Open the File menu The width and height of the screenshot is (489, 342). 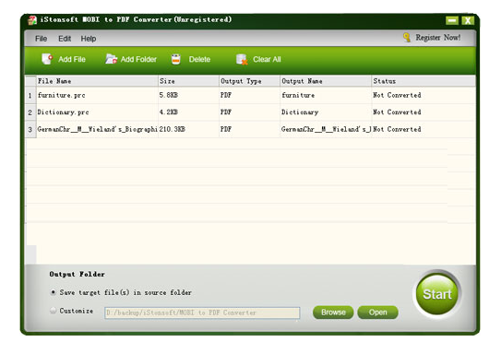coord(41,39)
